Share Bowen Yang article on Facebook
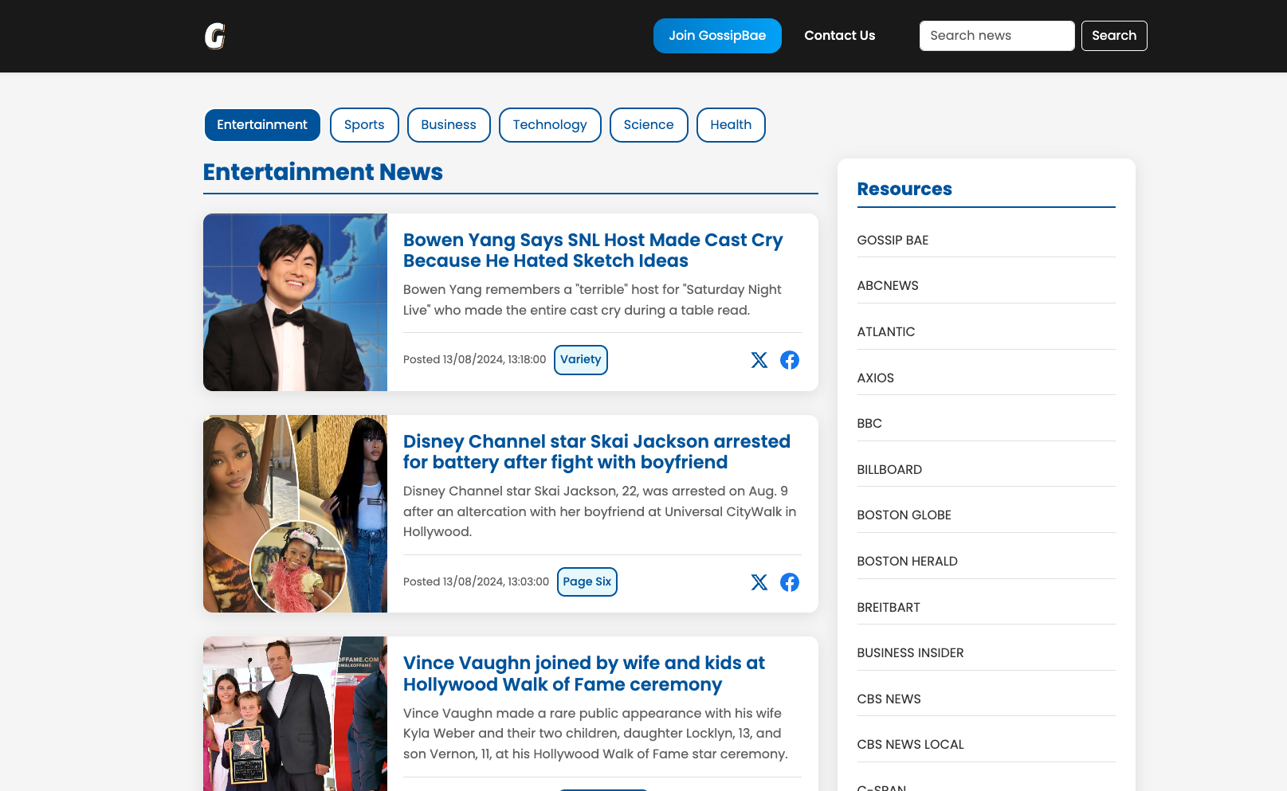Viewport: 1287px width, 791px height. click(x=790, y=360)
